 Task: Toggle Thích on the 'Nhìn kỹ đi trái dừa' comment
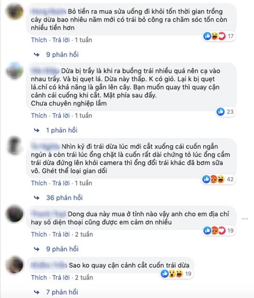pos(39,183)
